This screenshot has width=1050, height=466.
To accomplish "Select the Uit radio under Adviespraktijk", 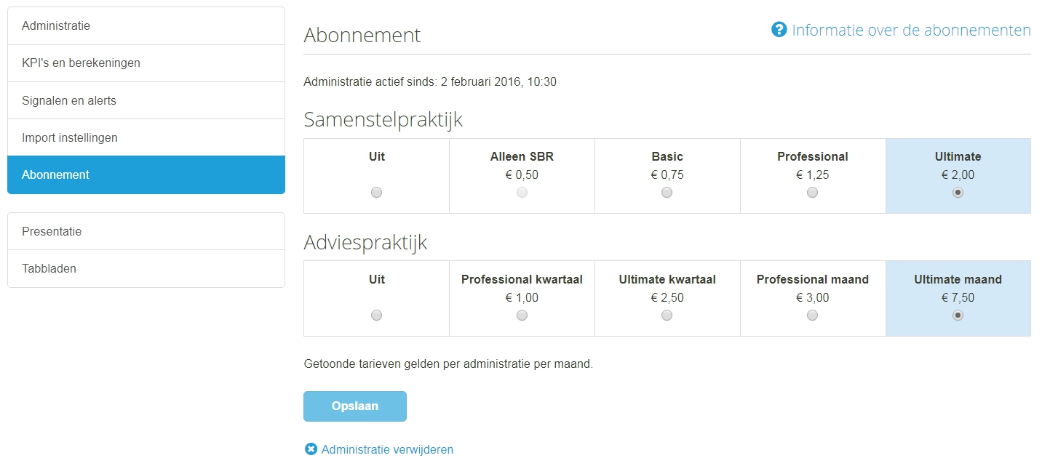I will (x=376, y=316).
